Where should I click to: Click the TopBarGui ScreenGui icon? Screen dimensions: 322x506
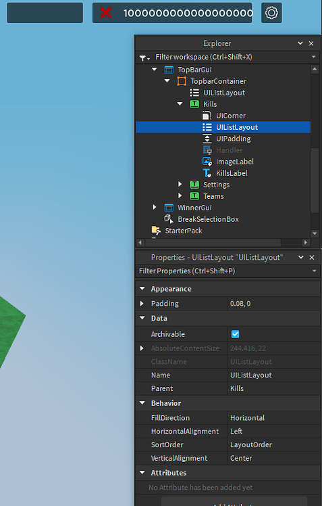pos(169,70)
